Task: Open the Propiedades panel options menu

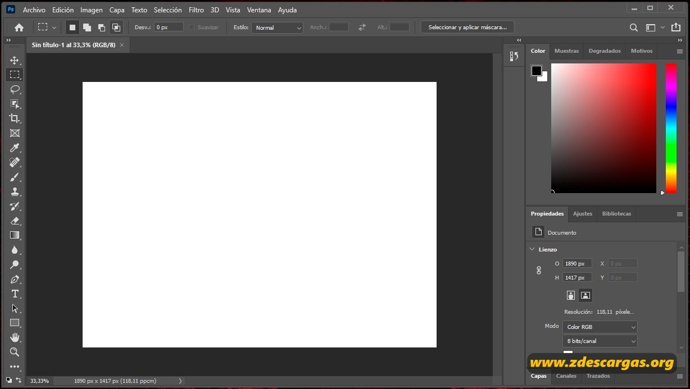Action: pos(680,214)
